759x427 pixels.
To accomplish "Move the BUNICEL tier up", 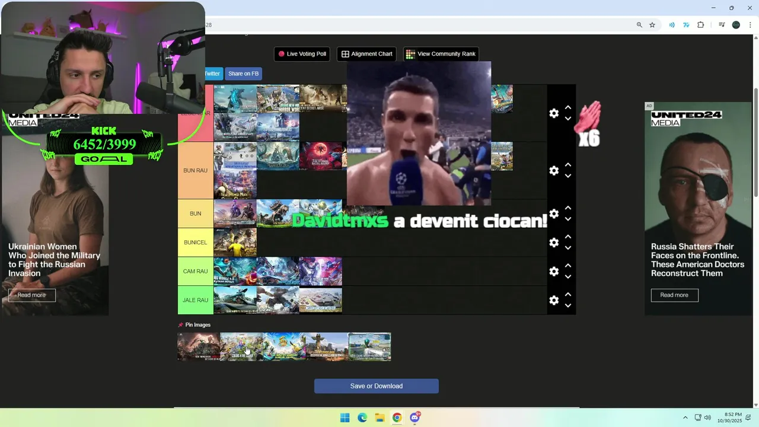I will coord(568,237).
